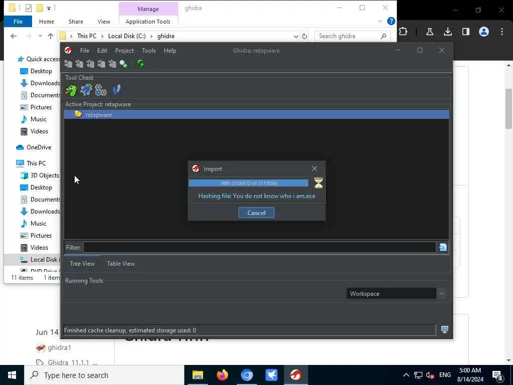The image size is (513, 385).
Task: Switch to Tree View tab
Action: [x=82, y=264]
